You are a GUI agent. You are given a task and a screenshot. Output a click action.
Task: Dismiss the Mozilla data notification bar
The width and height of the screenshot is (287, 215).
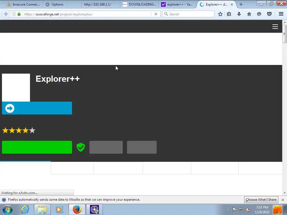coord(283,200)
